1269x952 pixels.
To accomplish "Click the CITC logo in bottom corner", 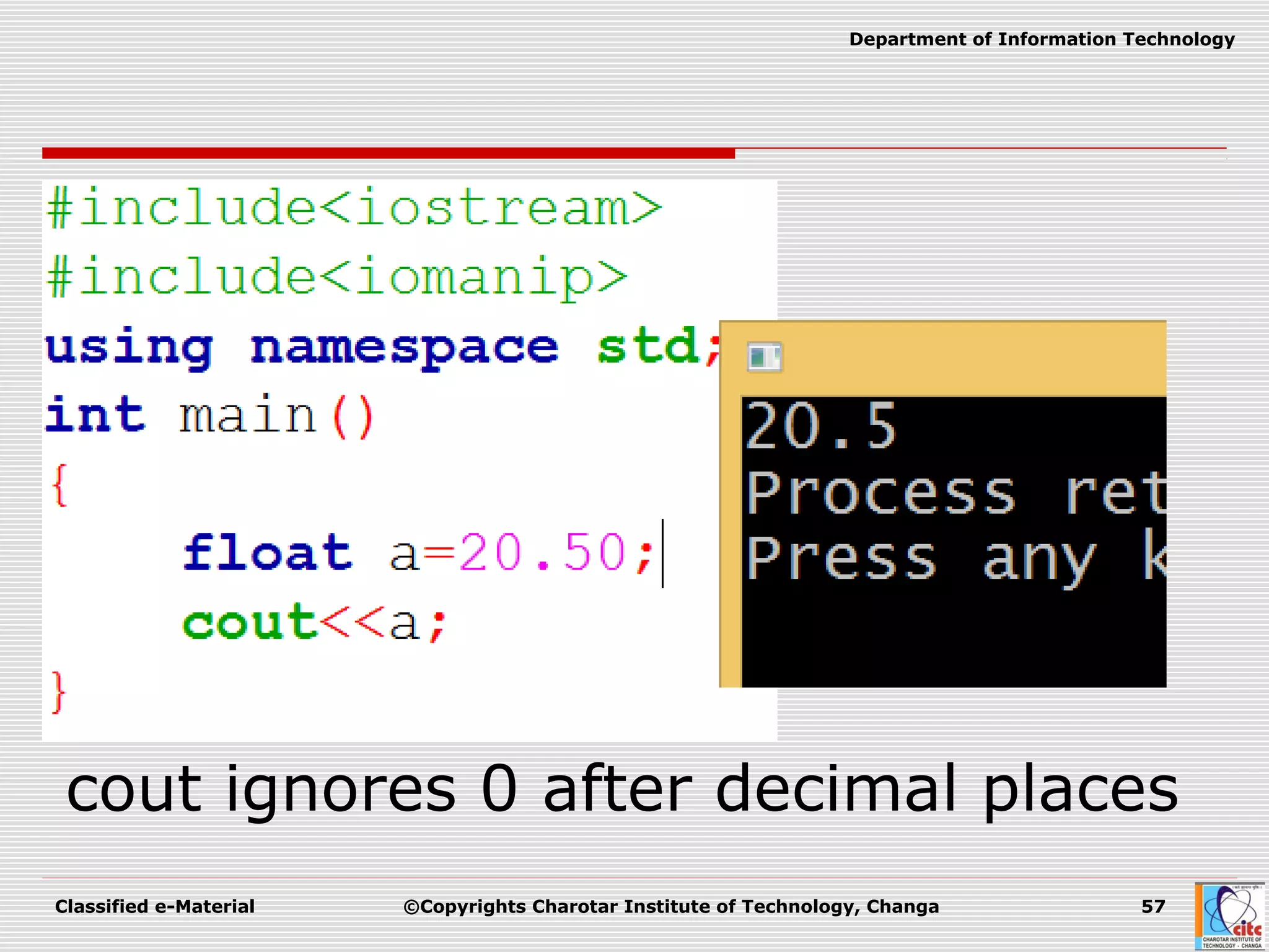I will click(x=1230, y=917).
